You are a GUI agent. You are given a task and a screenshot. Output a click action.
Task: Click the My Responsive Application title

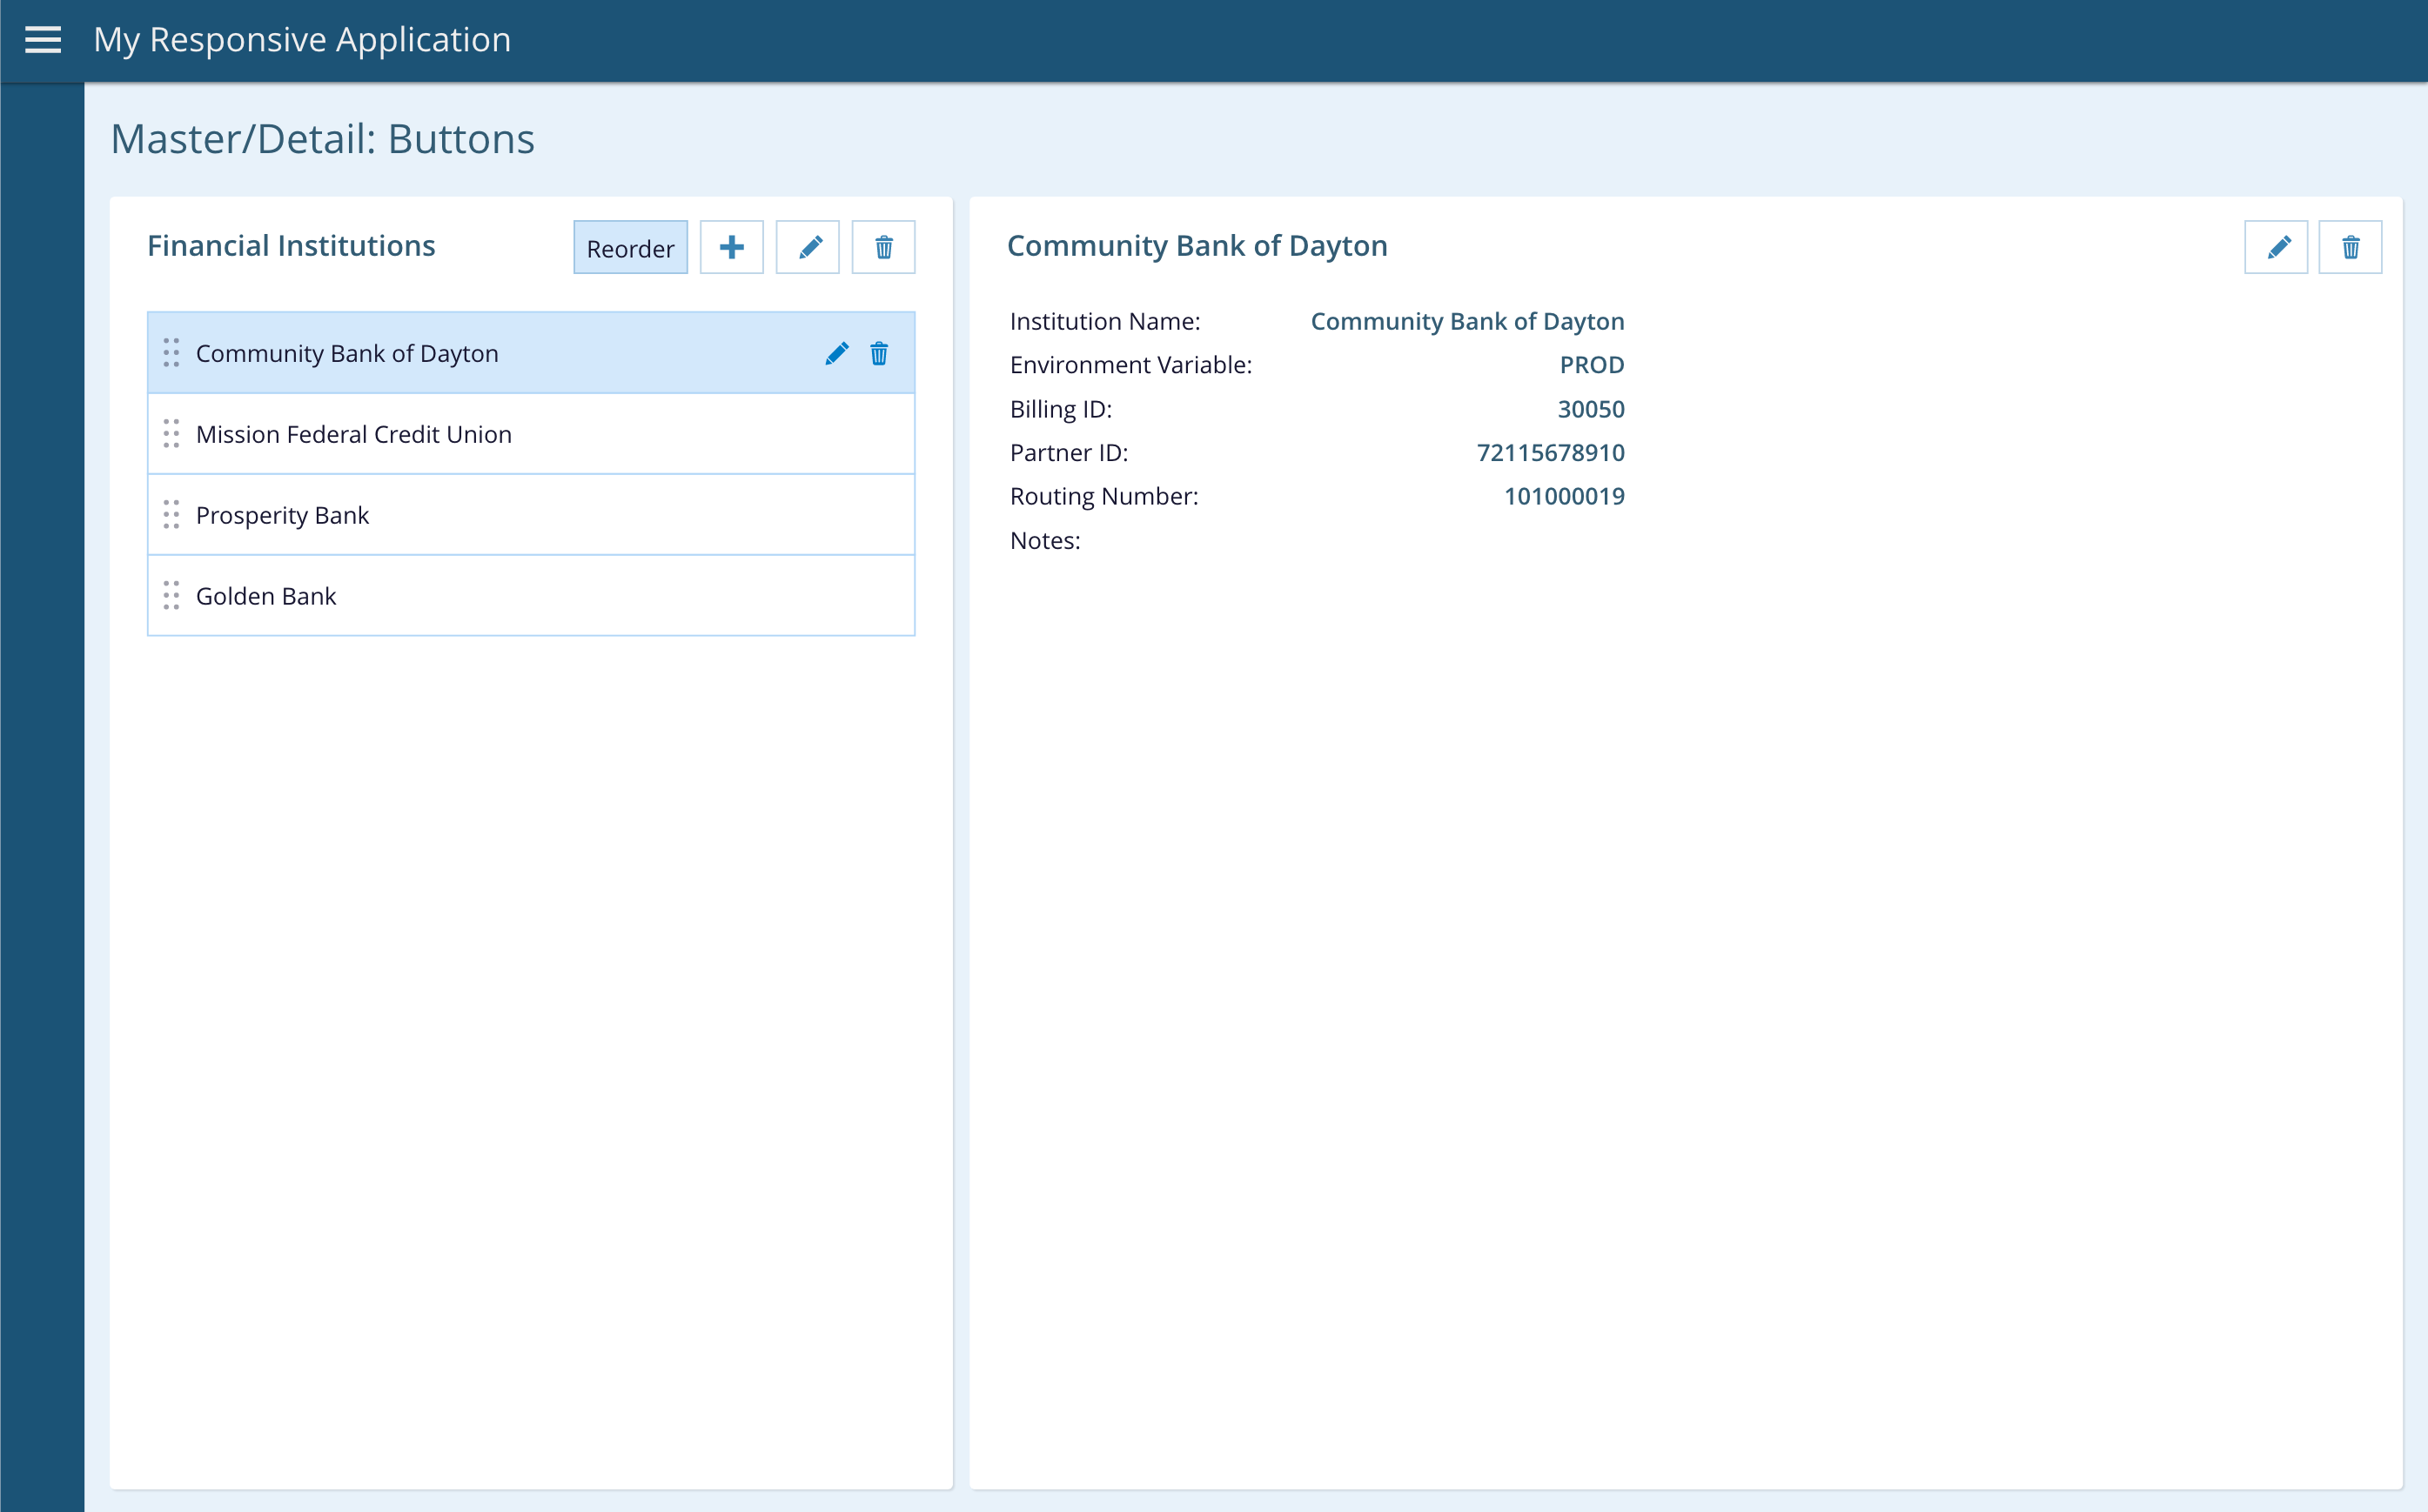(302, 40)
